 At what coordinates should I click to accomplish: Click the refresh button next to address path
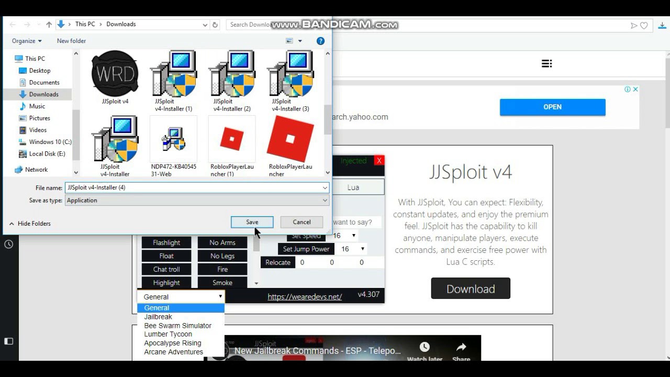coord(215,25)
